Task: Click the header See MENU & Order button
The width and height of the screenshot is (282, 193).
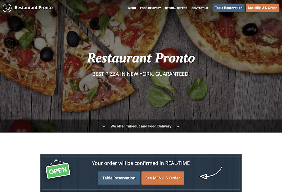Action: (262, 8)
